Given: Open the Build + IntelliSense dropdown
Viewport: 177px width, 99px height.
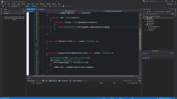Looking at the screenshot, I should tap(79, 81).
